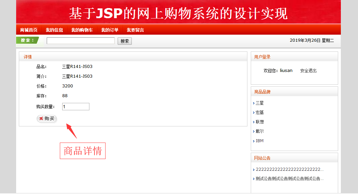Screen dimensions: 358x194
Task: View 我的订单 in navigation bar
Action: (x=110, y=30)
